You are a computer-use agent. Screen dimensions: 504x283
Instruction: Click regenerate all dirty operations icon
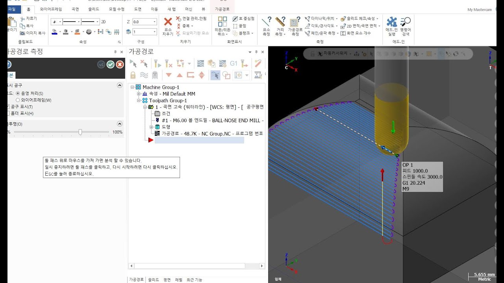pos(169,64)
